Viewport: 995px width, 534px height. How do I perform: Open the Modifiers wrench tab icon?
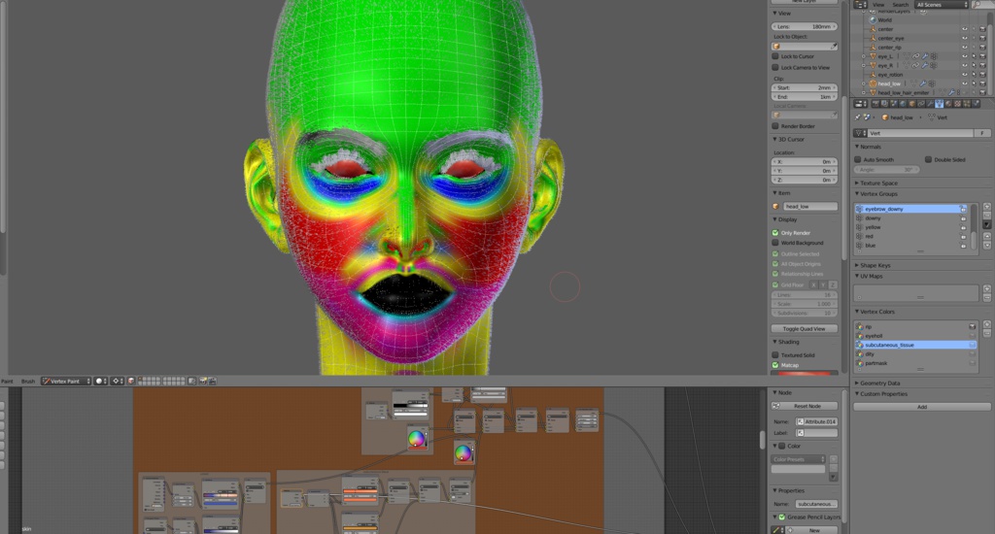930,104
